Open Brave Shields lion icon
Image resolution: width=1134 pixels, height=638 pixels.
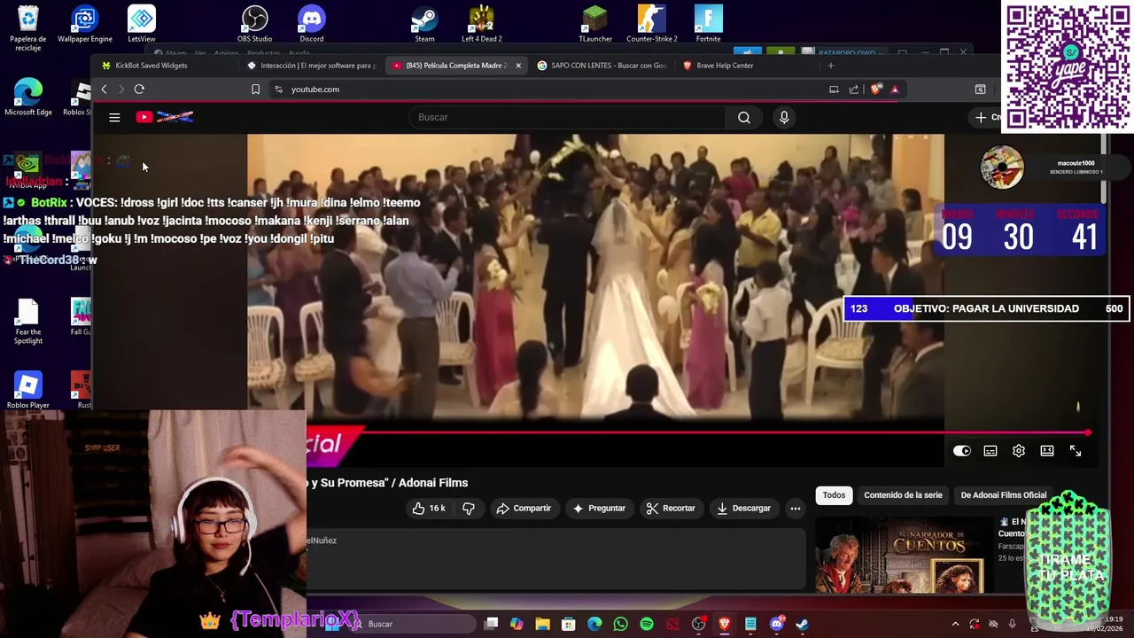876,89
